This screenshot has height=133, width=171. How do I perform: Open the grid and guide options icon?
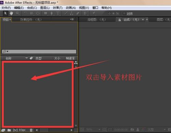coord(104,130)
